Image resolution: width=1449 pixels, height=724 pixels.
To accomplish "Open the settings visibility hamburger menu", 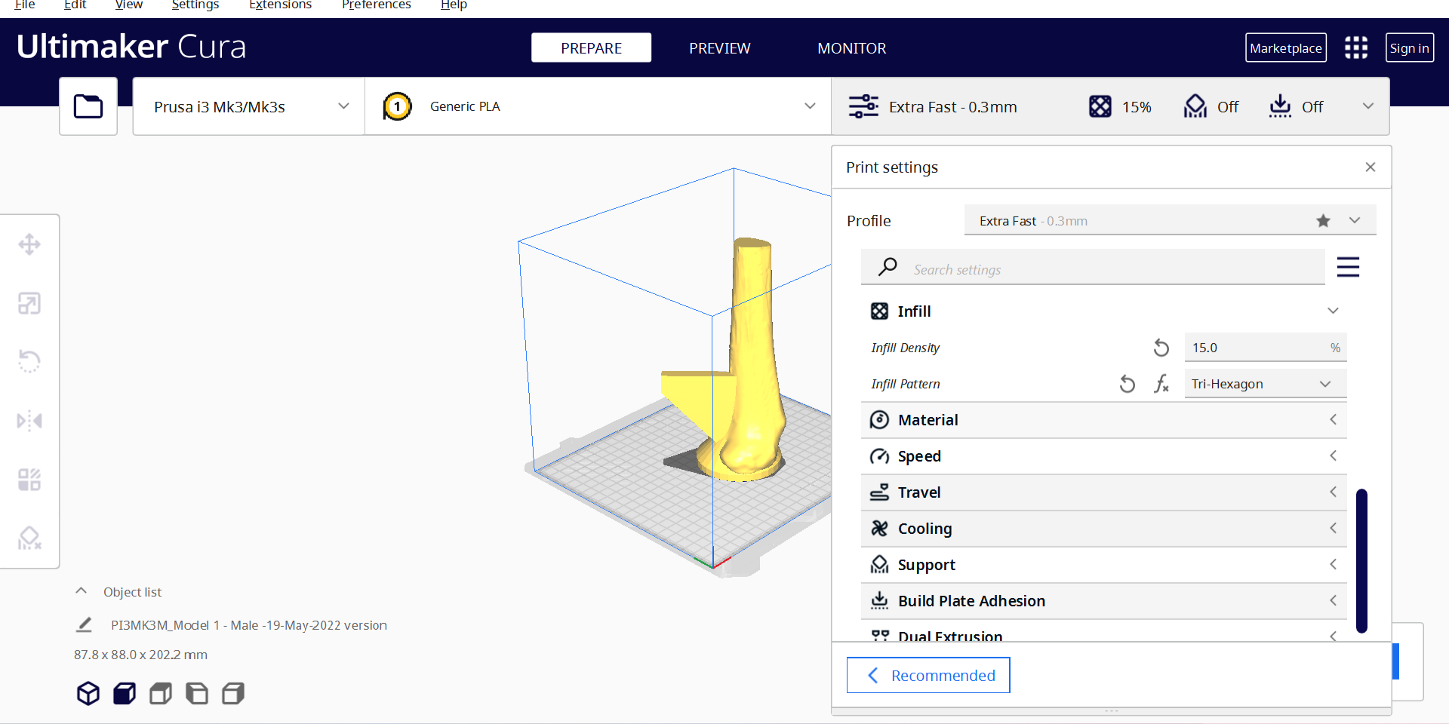I will point(1348,267).
